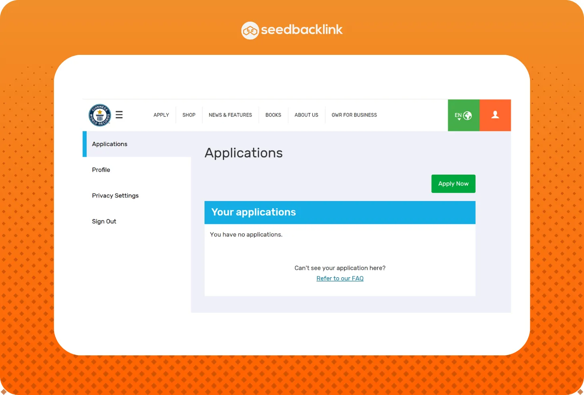
Task: Open the ABOUT US menu item
Action: [306, 115]
